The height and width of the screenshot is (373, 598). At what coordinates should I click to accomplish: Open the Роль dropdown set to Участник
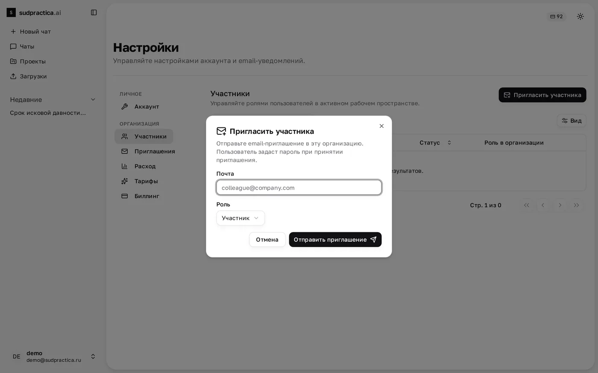[x=240, y=218]
